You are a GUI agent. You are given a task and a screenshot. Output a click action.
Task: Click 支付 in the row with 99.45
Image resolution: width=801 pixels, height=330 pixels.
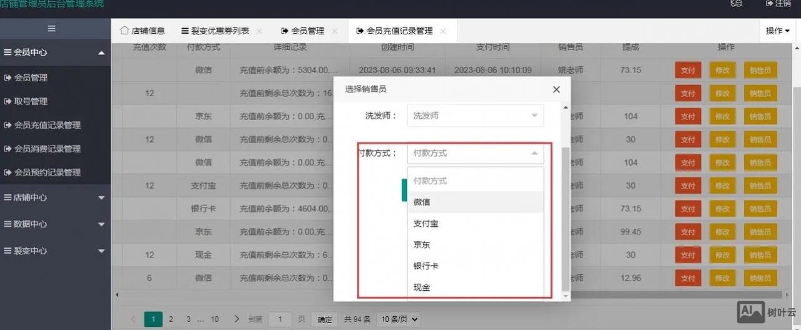688,232
